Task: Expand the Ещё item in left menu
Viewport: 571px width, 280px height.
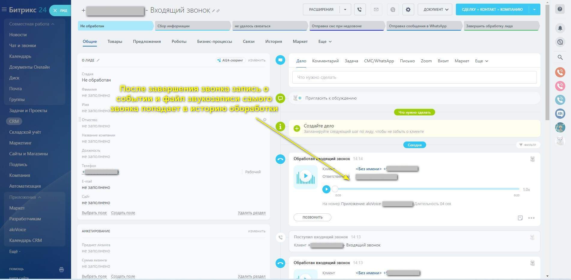Action: click(15, 252)
